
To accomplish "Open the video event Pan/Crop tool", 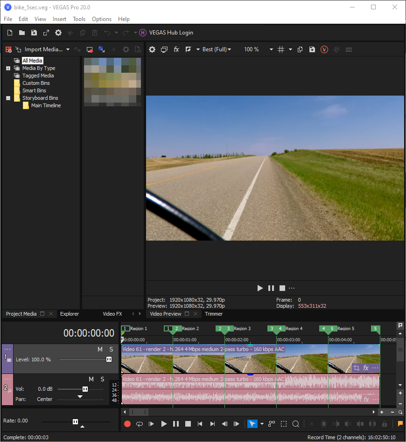I will pyautogui.click(x=357, y=368).
